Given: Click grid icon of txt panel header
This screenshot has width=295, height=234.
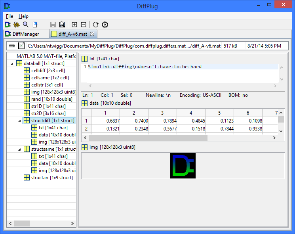Looking at the screenshot, I should [84, 59].
